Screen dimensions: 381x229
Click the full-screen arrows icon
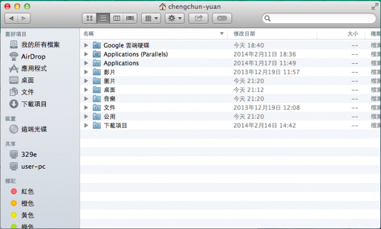click(374, 7)
